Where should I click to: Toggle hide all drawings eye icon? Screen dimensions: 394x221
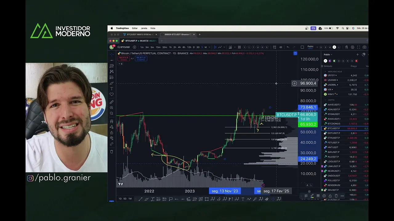(111, 138)
